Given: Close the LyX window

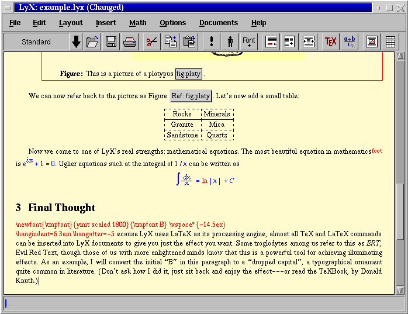Looking at the screenshot, I should tap(400, 8).
